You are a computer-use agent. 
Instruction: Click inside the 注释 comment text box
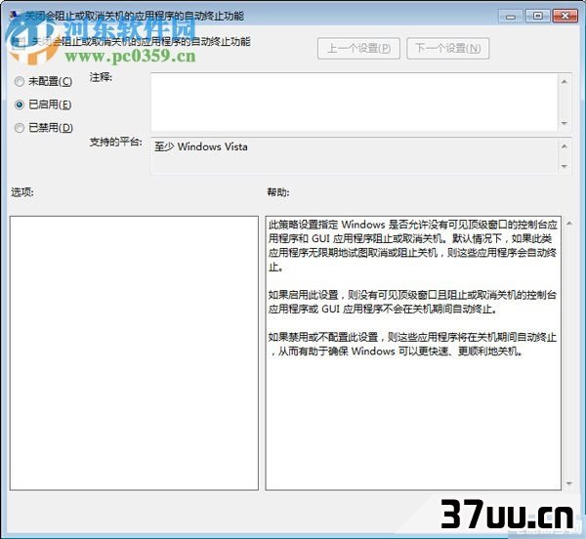(355, 102)
